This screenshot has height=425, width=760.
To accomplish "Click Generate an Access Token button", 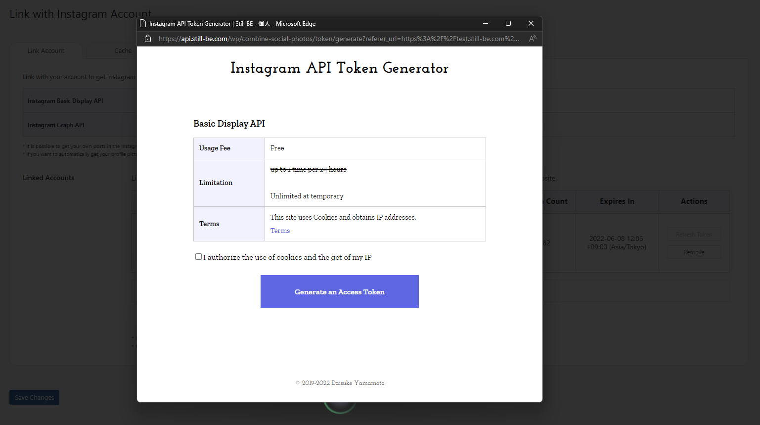I will pyautogui.click(x=340, y=292).
